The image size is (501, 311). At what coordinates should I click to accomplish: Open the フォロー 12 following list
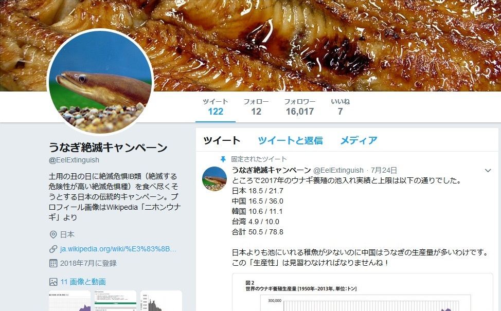click(x=256, y=106)
